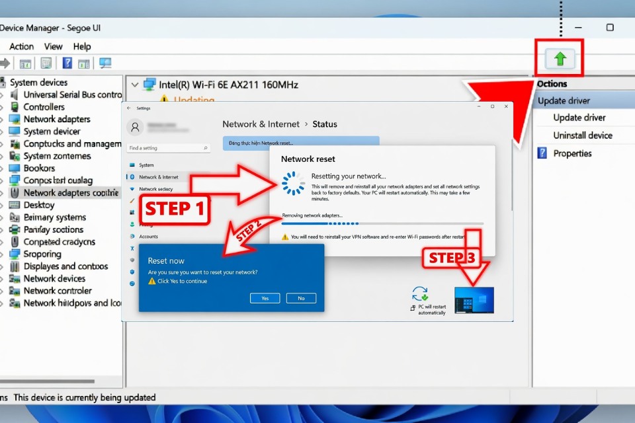The height and width of the screenshot is (423, 635).
Task: Click the chip icon beside Conptucks and managem
Action: [15, 143]
